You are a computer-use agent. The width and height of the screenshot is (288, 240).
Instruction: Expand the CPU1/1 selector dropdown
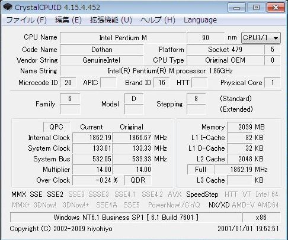point(261,38)
